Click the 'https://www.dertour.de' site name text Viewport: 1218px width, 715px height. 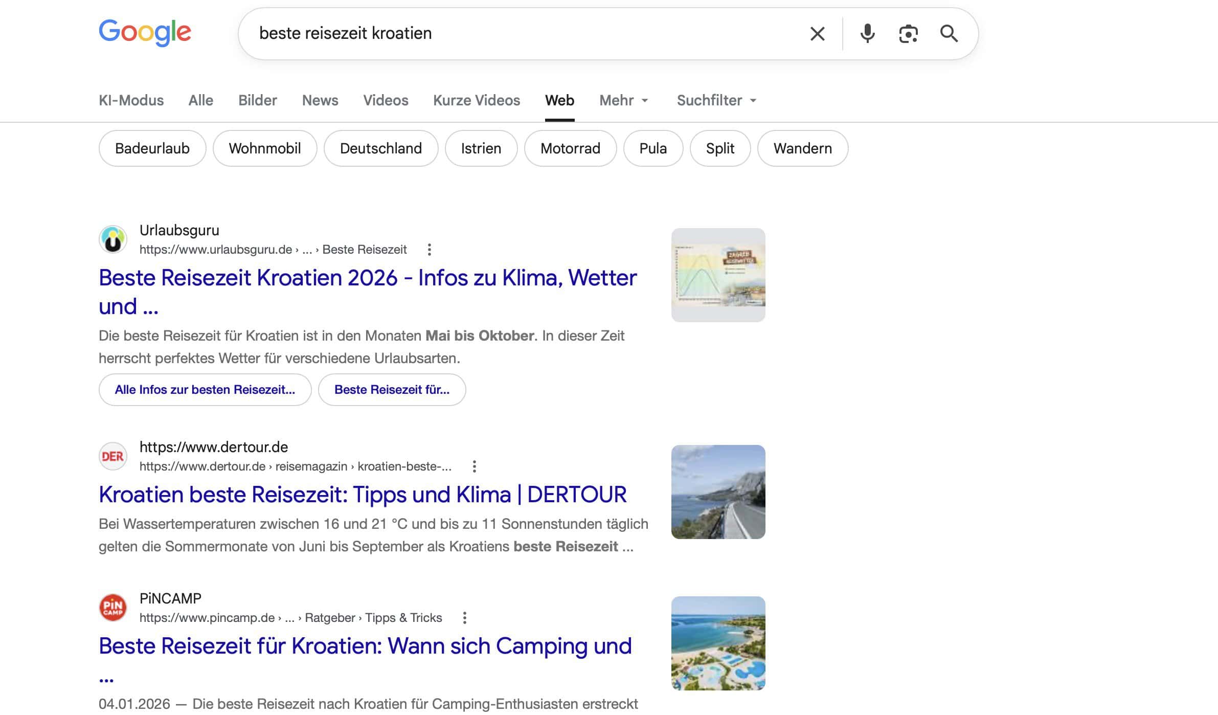point(214,447)
